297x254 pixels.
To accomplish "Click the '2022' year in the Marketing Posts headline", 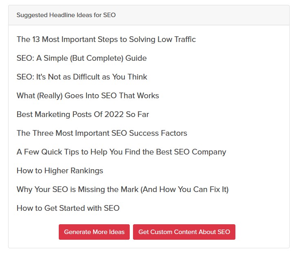I will click(x=114, y=115).
